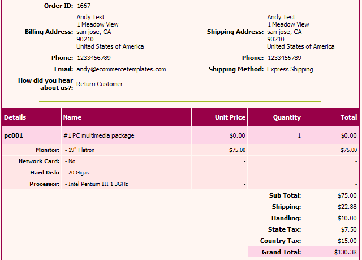Image resolution: width=362 pixels, height=260 pixels.
Task: Click the #1 PC multimedia package name
Action: tap(99, 135)
